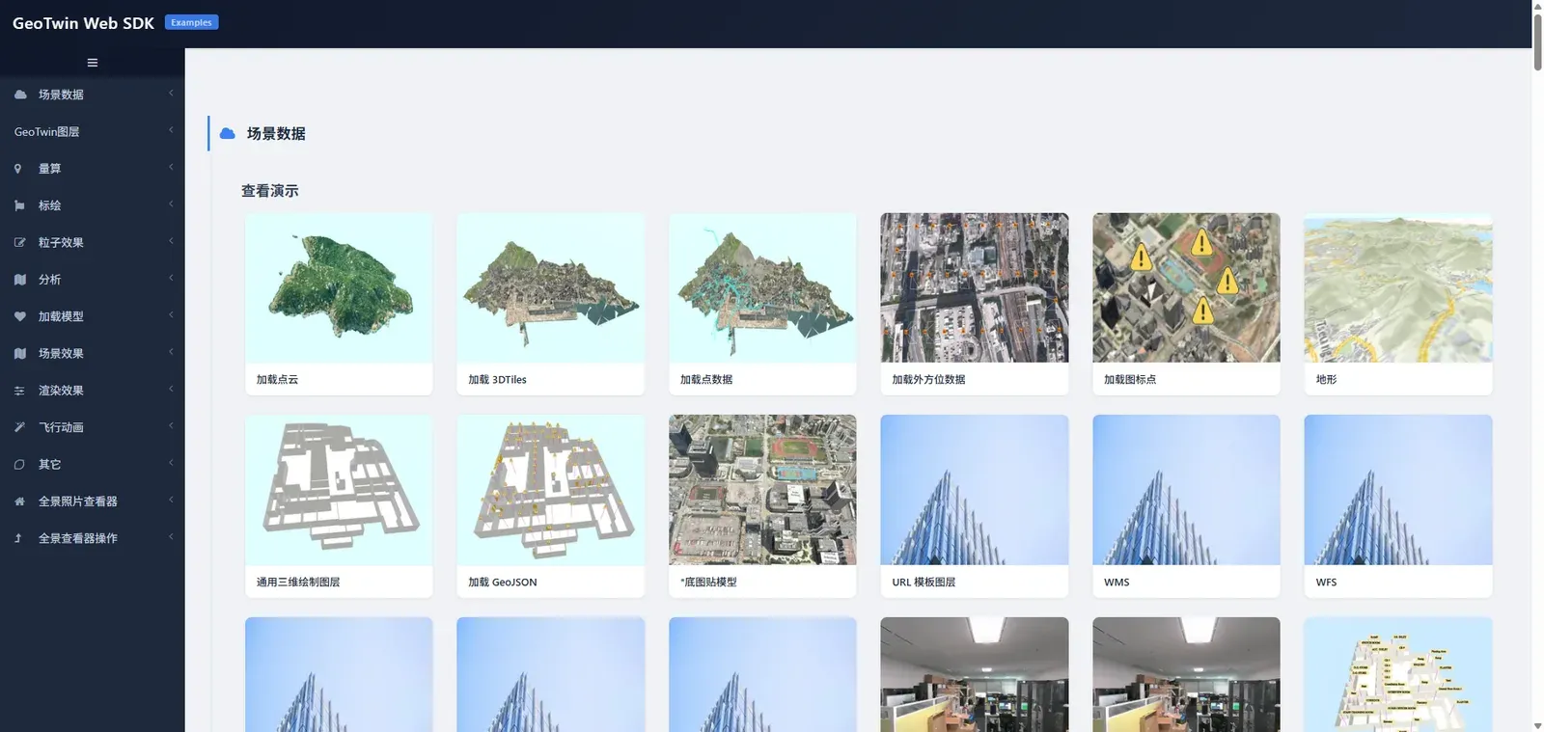Collapse sidebar with hamburger menu icon

coord(93,63)
